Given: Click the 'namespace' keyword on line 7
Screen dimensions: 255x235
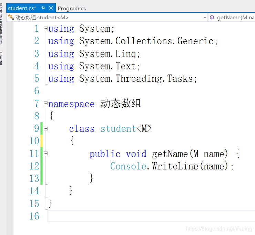Looking at the screenshot, I should [71, 104].
